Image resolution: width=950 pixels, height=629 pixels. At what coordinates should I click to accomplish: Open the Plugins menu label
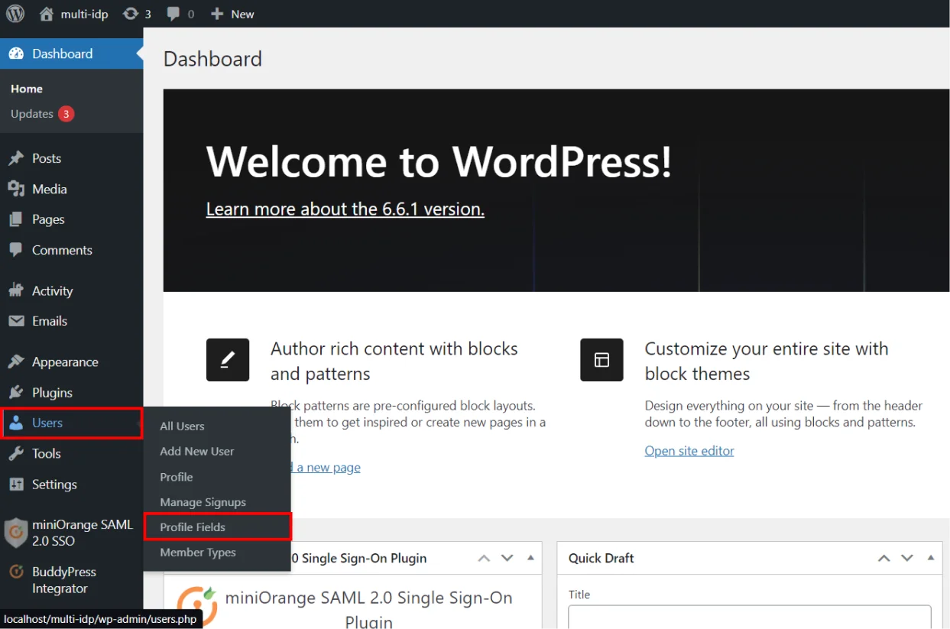click(52, 393)
